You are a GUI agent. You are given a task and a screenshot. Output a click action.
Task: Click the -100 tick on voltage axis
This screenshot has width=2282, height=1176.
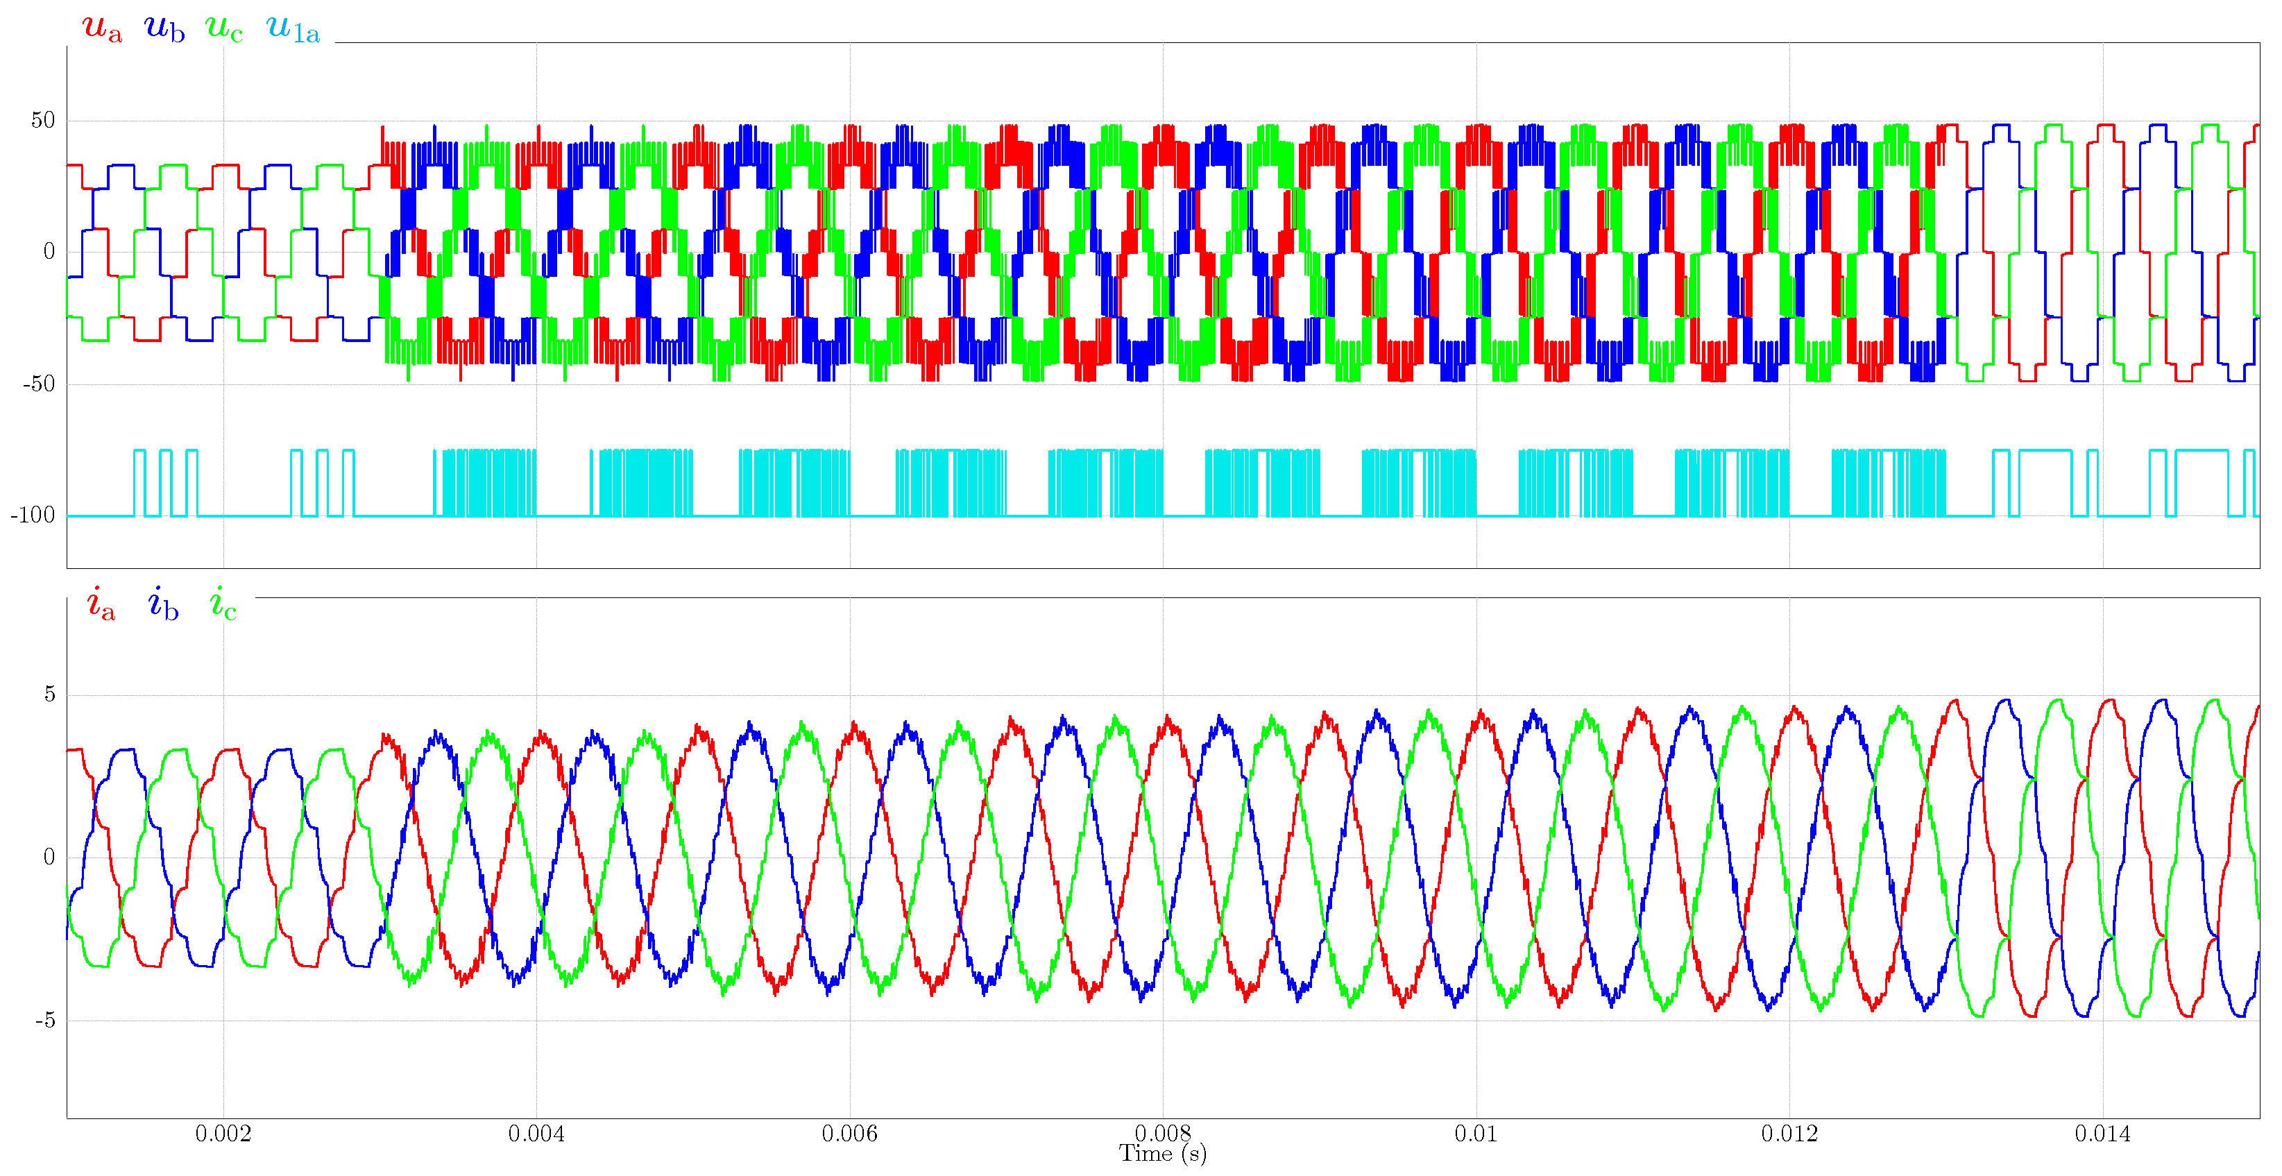tap(34, 515)
